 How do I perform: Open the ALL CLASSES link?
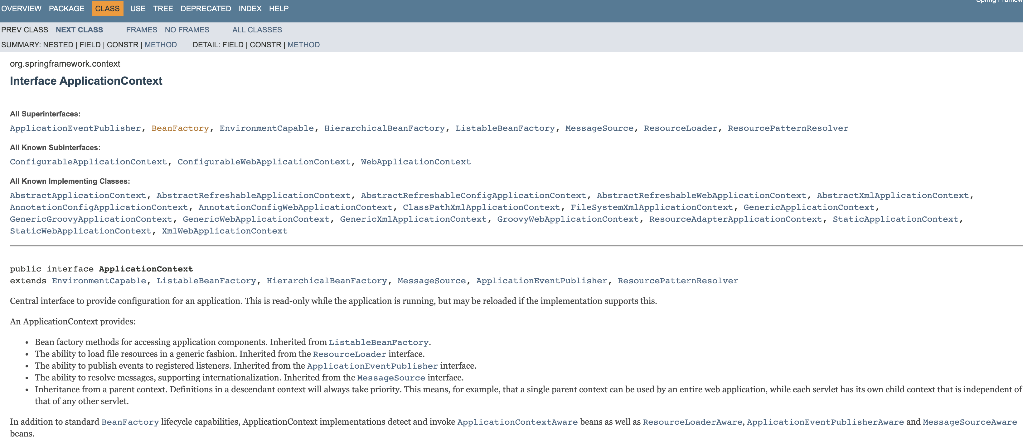(257, 30)
